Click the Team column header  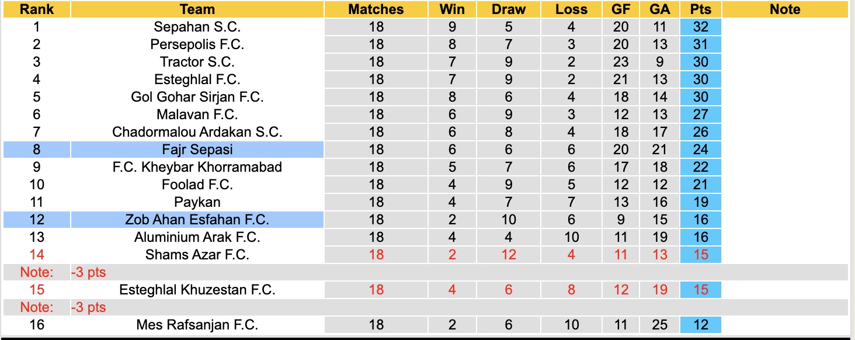click(197, 9)
